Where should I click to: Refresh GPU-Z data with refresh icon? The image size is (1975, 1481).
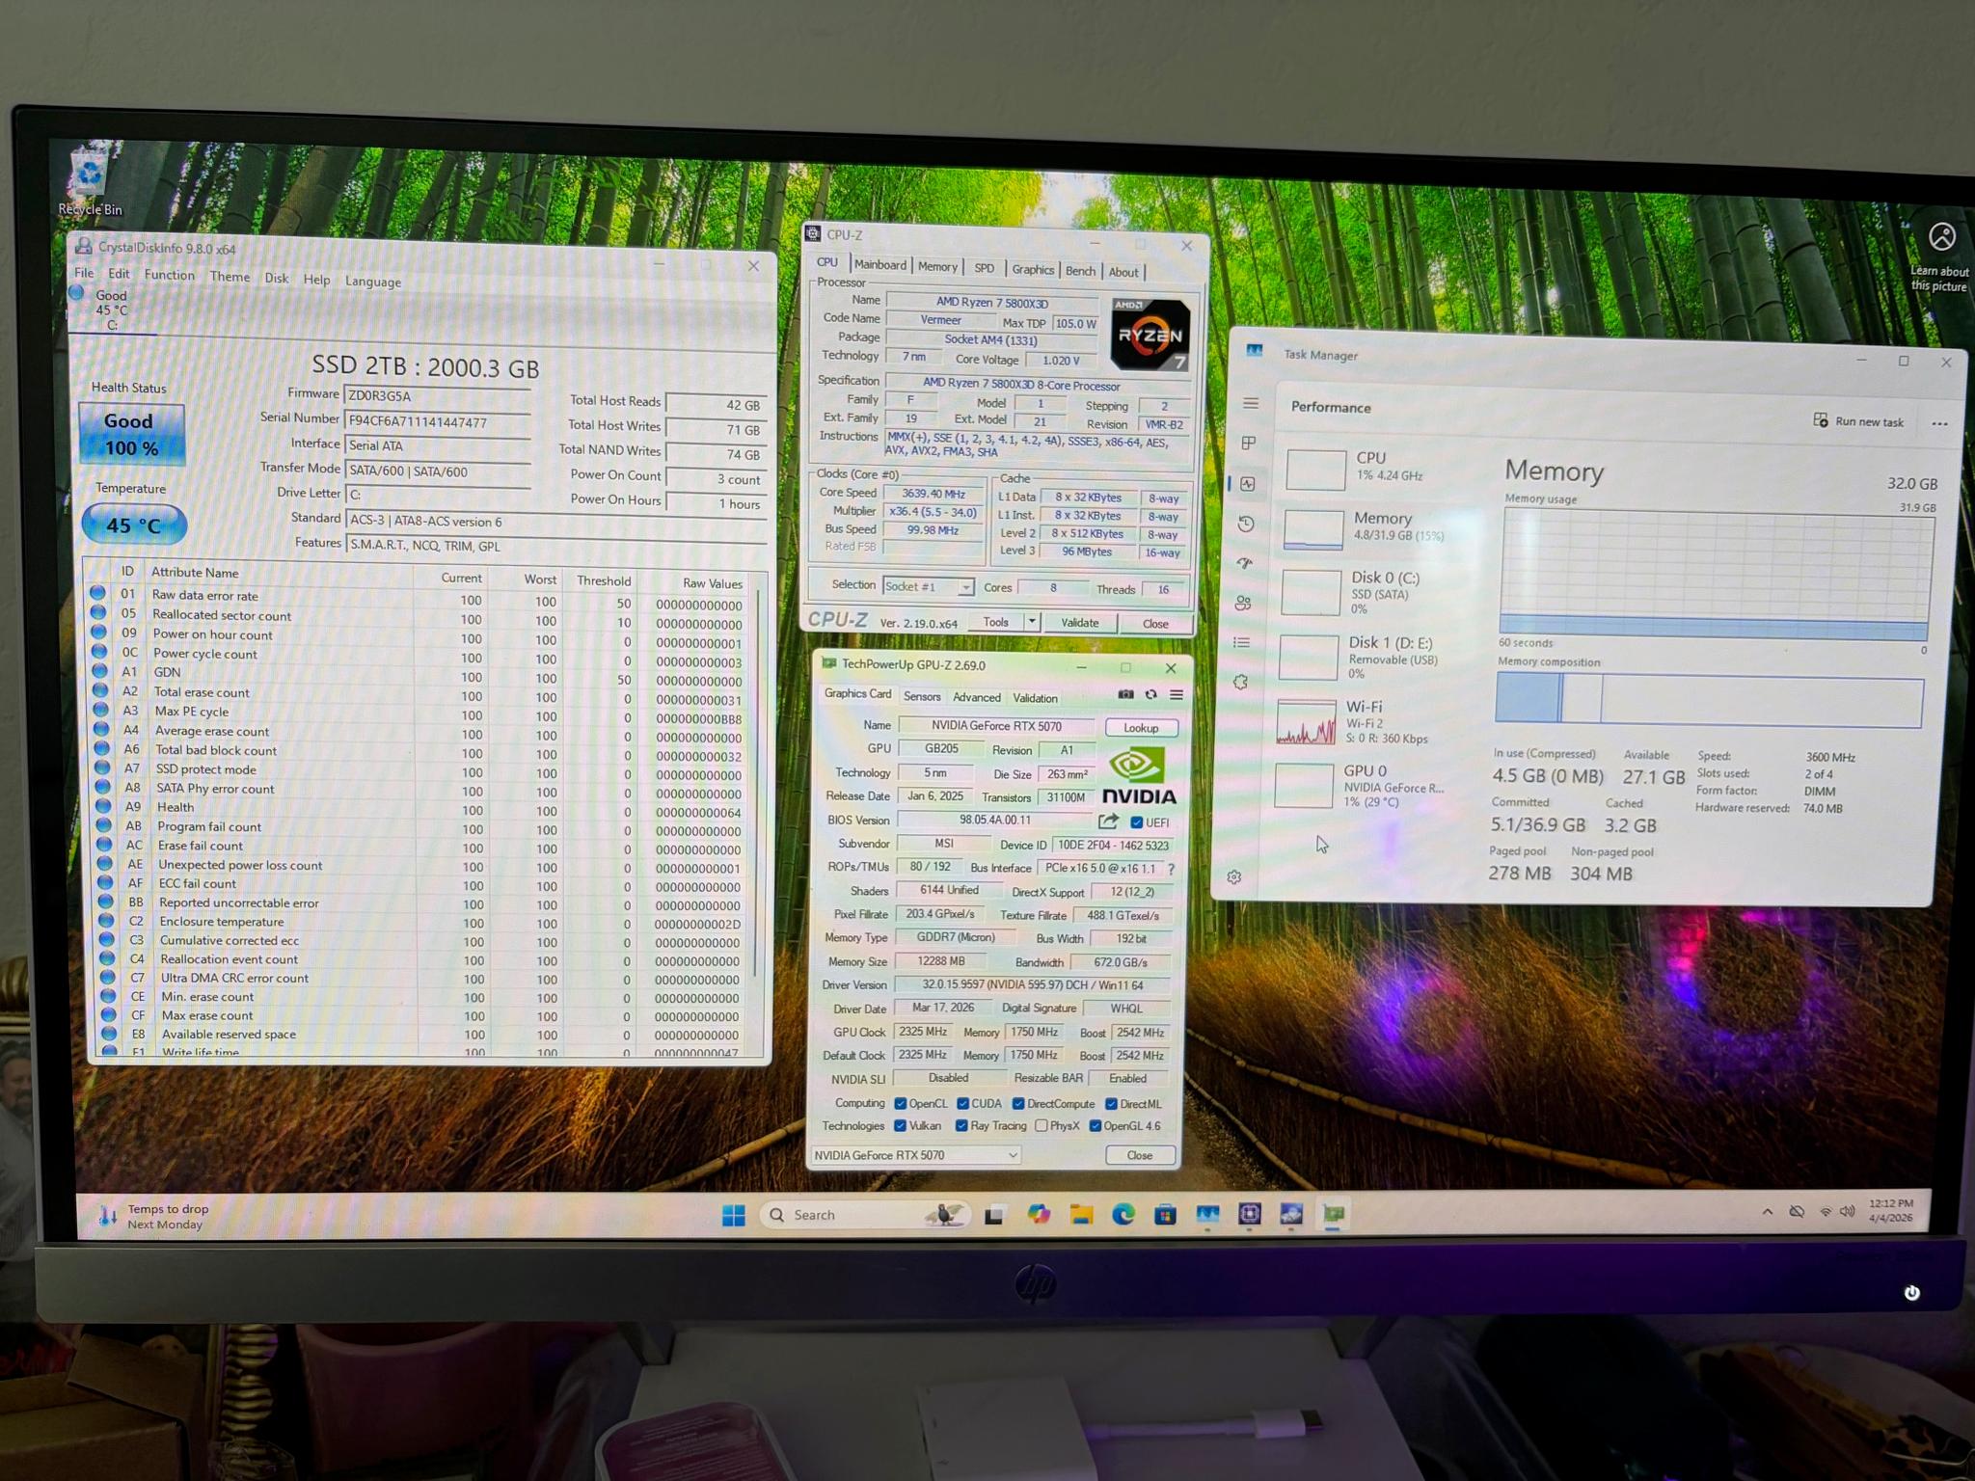tap(1150, 694)
